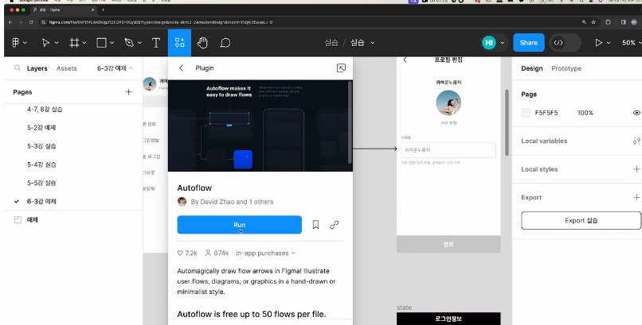Copy the Autoflow plugin link

[x=334, y=225]
